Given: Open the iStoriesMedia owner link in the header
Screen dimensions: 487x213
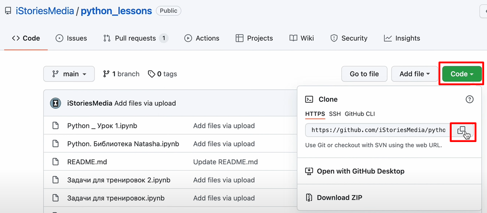Looking at the screenshot, I should tap(45, 11).
